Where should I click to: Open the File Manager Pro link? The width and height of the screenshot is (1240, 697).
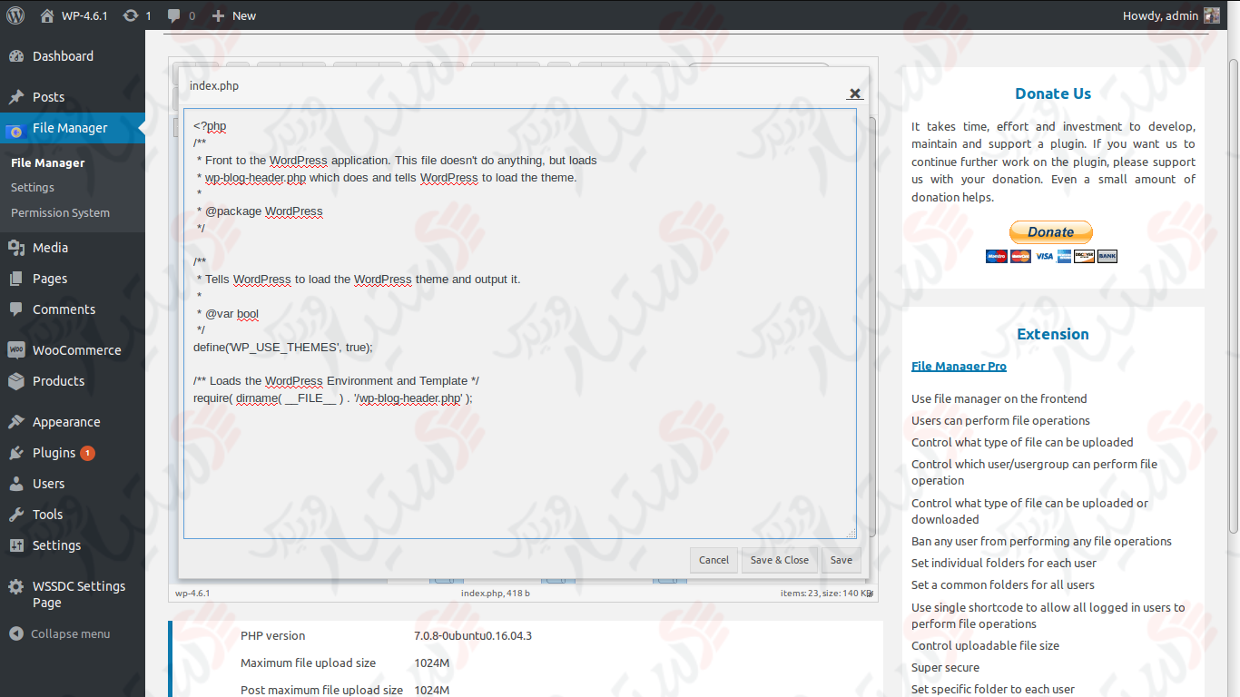click(x=959, y=367)
